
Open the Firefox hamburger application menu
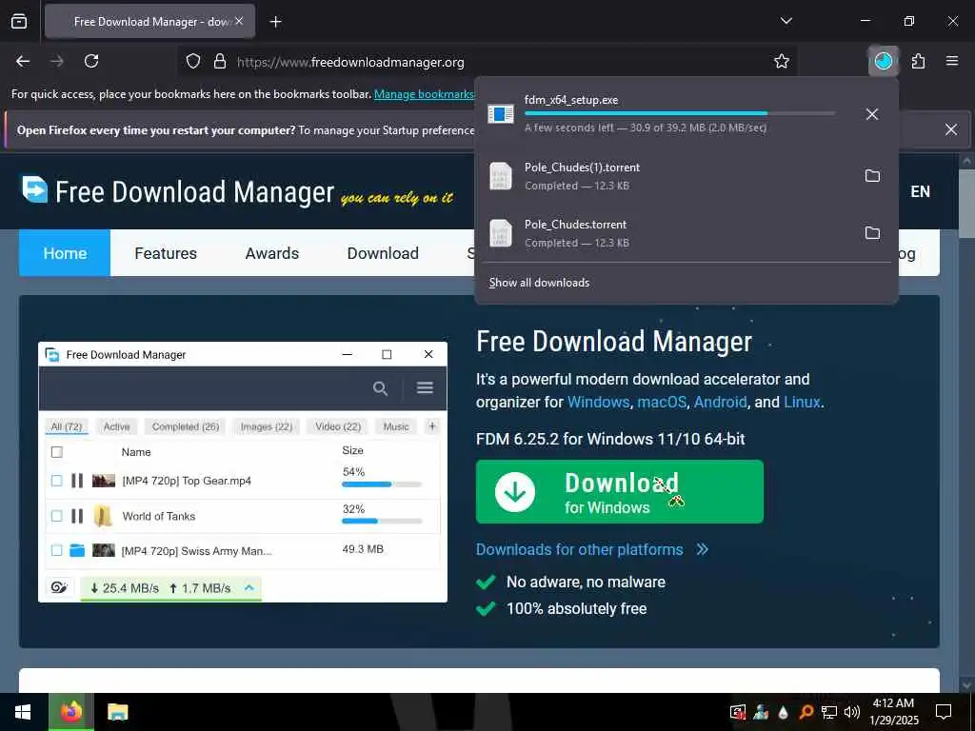point(952,62)
